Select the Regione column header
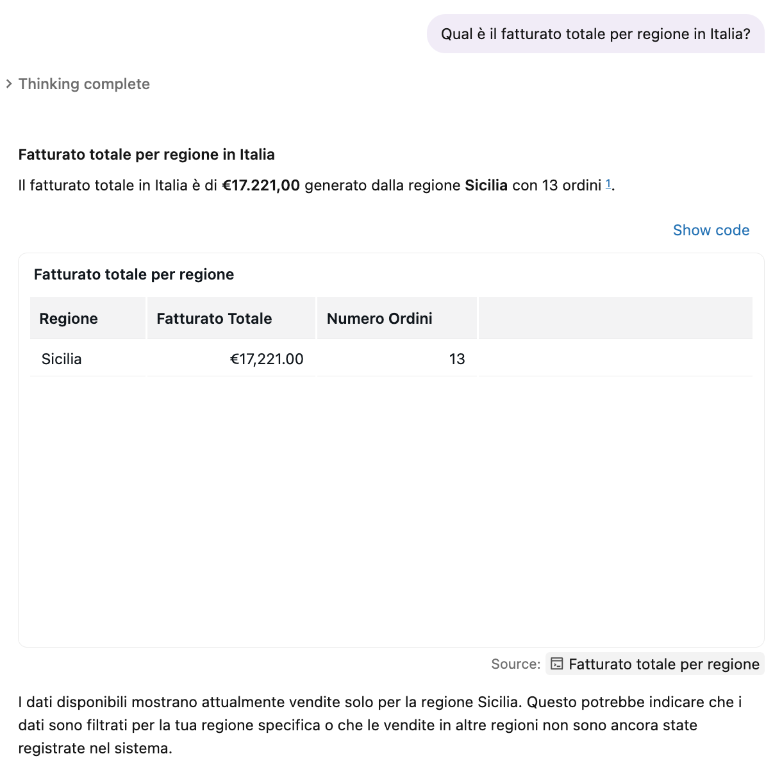This screenshot has width=782, height=763. tap(88, 318)
